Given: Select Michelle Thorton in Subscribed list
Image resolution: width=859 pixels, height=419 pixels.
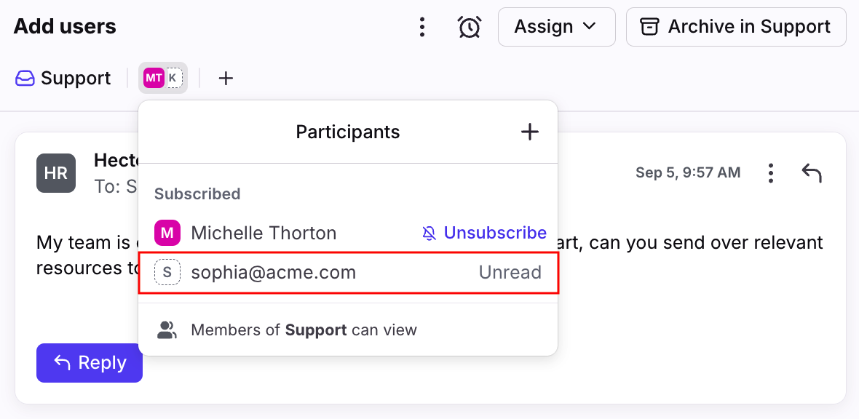Looking at the screenshot, I should (264, 234).
